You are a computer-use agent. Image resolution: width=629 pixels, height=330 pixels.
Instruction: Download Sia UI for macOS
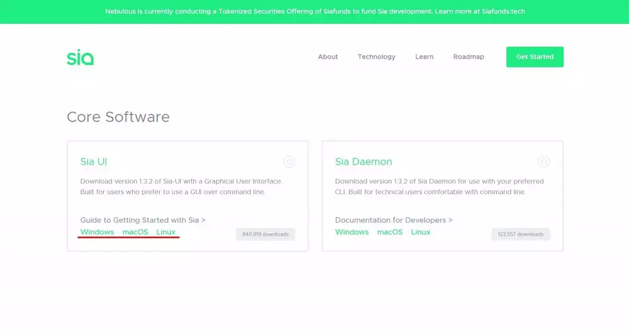point(135,232)
